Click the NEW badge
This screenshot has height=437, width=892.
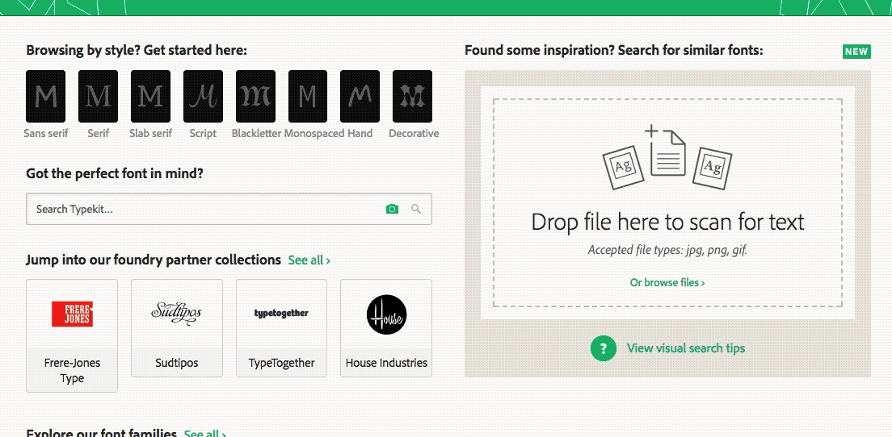pyautogui.click(x=856, y=52)
